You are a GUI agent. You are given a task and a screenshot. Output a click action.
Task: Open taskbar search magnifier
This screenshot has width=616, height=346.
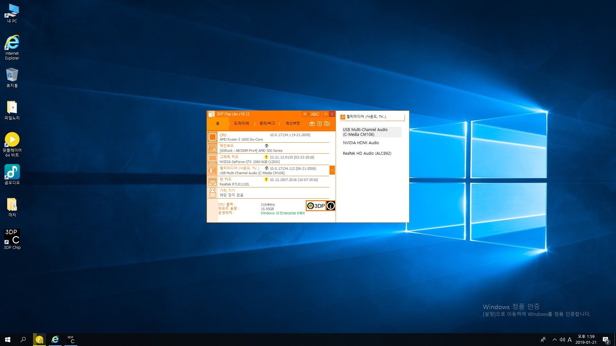point(23,340)
